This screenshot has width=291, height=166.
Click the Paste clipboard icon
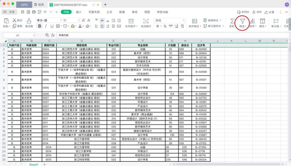[6, 21]
